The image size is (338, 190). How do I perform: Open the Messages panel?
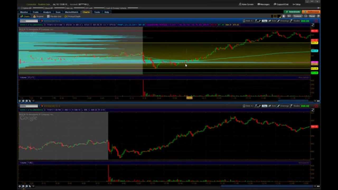[263, 4]
